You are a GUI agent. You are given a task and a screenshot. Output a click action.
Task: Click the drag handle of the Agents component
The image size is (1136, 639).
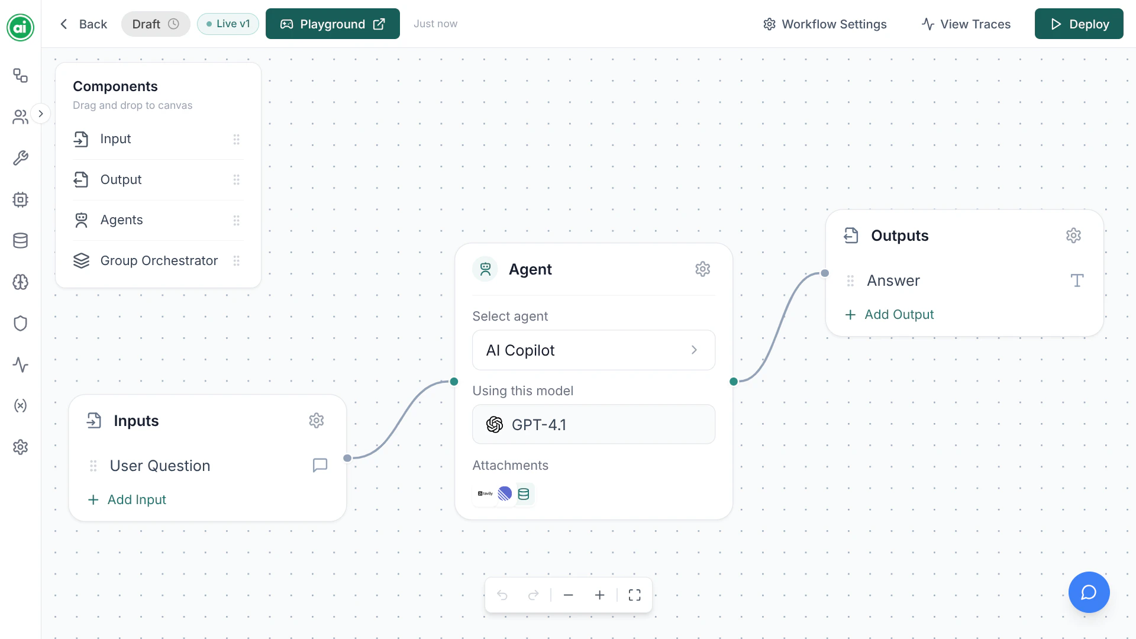click(237, 220)
